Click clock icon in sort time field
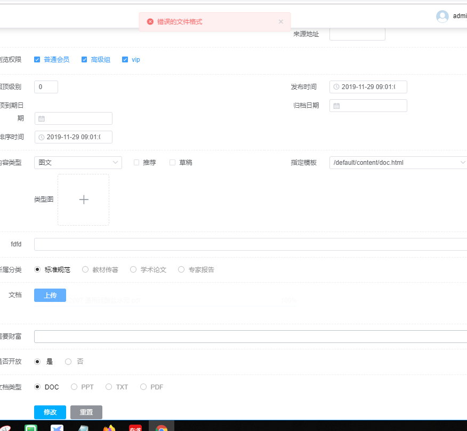The image size is (467, 431). [x=42, y=137]
